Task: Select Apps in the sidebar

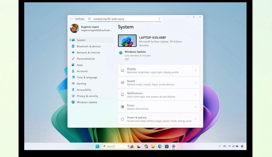Action: (80, 65)
